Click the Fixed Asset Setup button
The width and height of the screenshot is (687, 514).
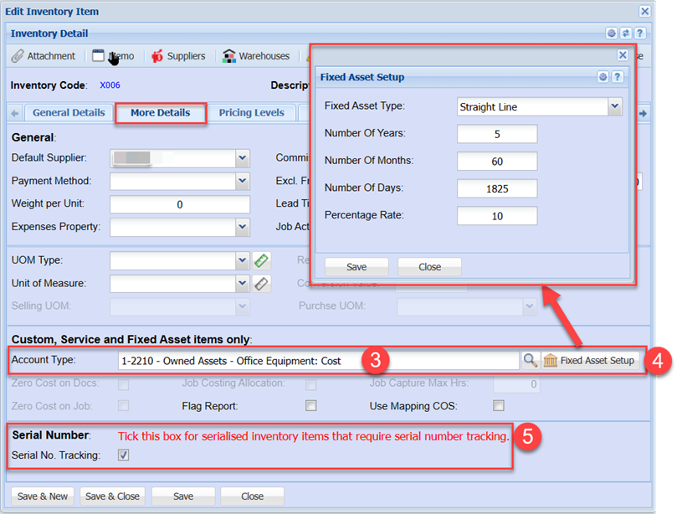590,360
